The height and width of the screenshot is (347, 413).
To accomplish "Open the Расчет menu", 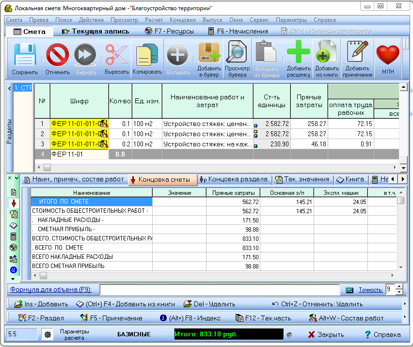I will pos(154,20).
